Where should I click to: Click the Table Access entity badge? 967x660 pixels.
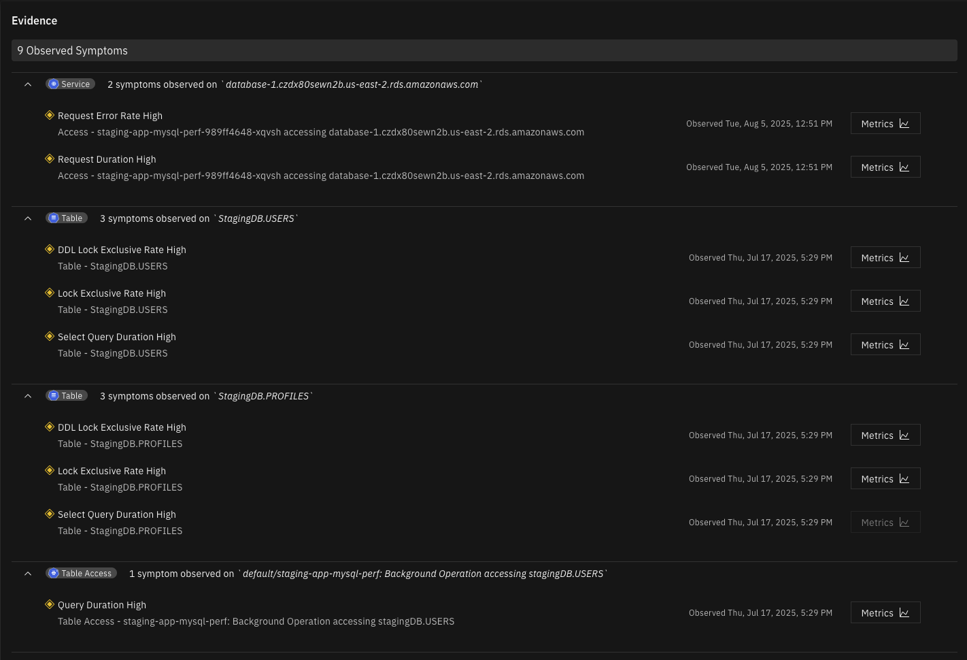tap(81, 574)
